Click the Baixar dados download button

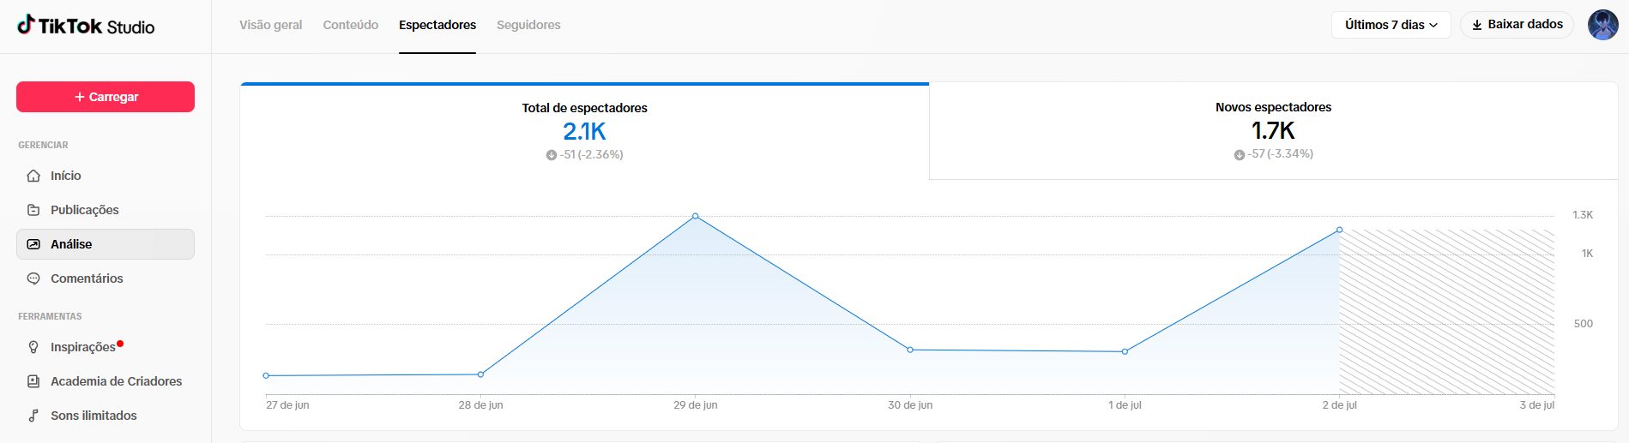[x=1517, y=25]
